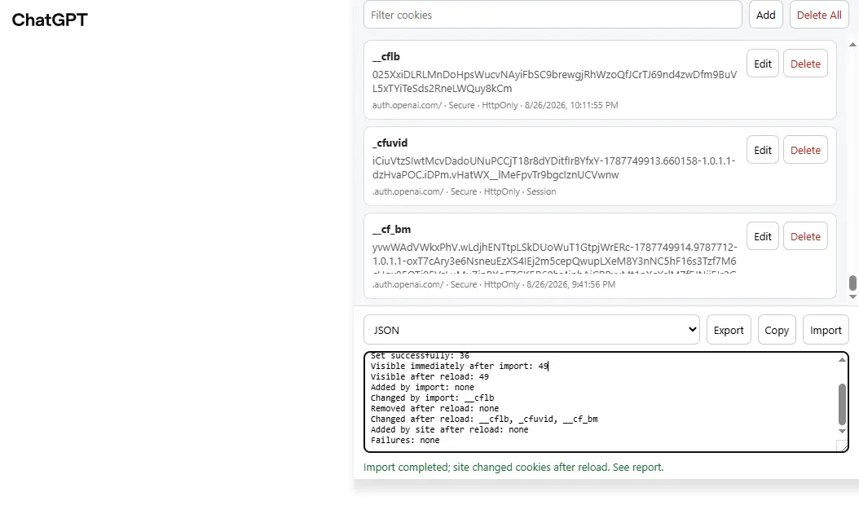This screenshot has height=514, width=859.
Task: Edit the __cf_bm cookie
Action: [x=763, y=236]
